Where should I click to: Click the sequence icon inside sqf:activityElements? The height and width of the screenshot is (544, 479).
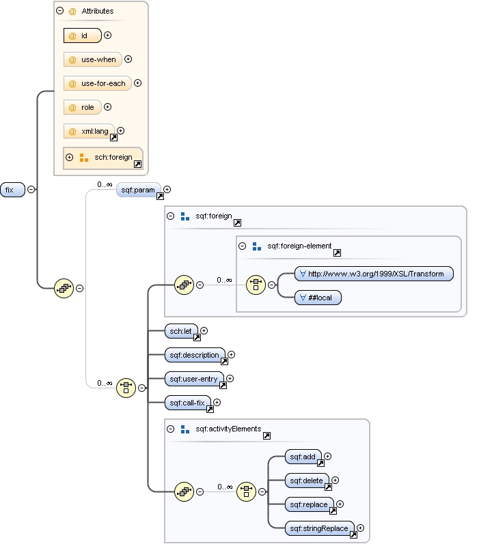(x=184, y=491)
